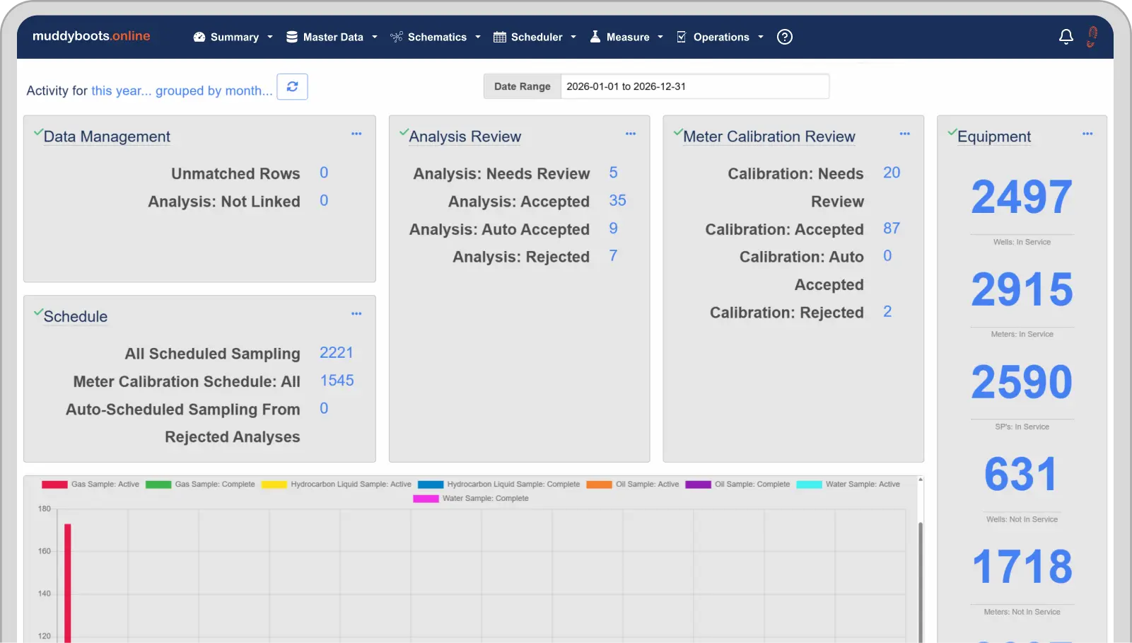1132x643 pixels.
Task: Toggle Gas Sample: Active legend swatch
Action: (x=54, y=485)
